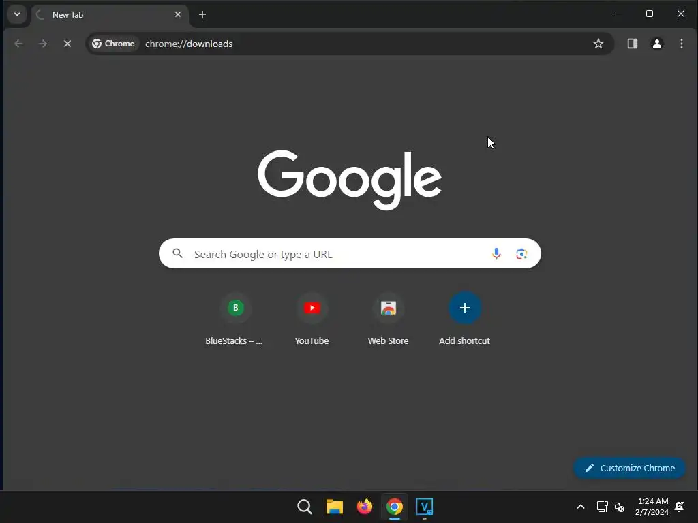Start voice search with the microphone icon

tap(496, 253)
